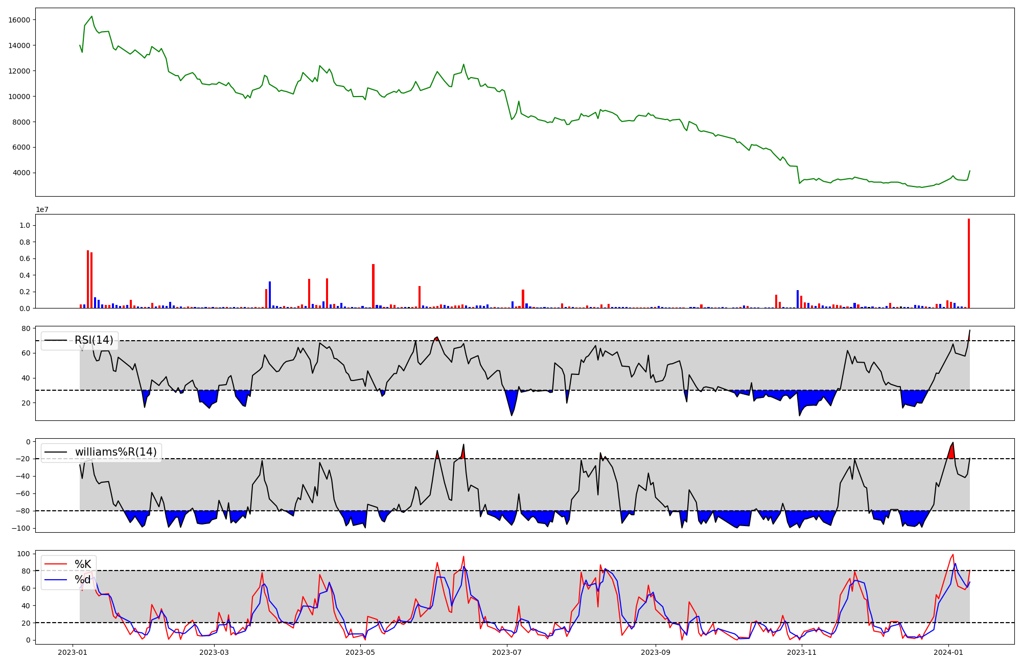Click the red %K legend line swatch
The image size is (1022, 664).
click(56, 564)
